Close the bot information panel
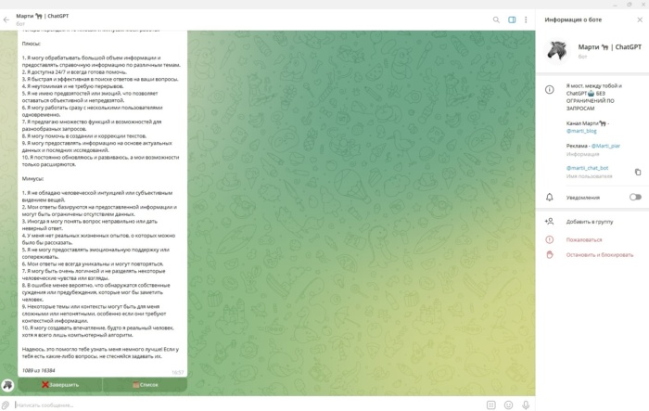This screenshot has width=649, height=411. 639,19
